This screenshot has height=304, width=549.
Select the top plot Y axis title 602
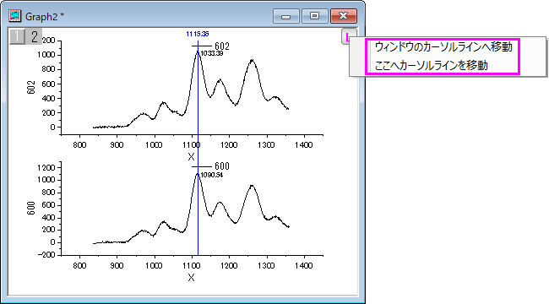31,88
